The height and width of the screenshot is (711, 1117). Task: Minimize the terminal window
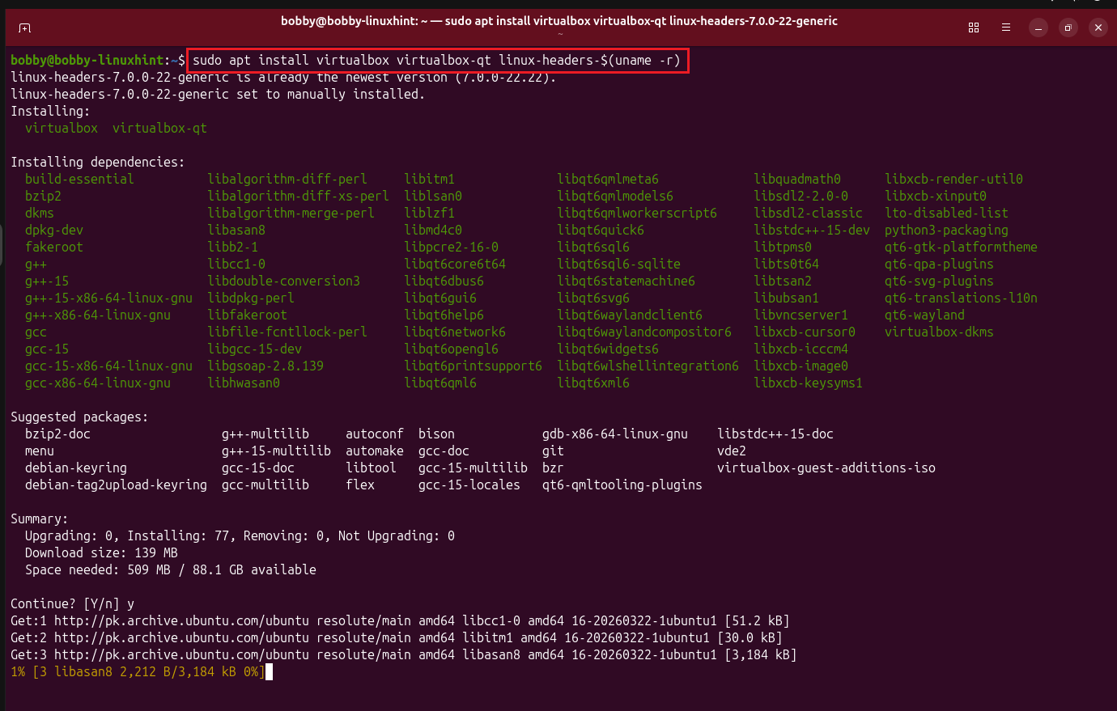click(x=1038, y=28)
